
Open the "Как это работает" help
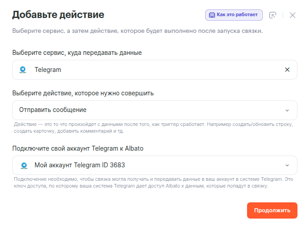point(234,15)
